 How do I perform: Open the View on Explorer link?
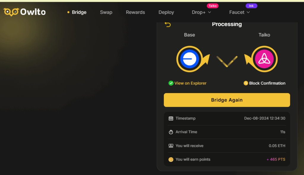pos(190,83)
